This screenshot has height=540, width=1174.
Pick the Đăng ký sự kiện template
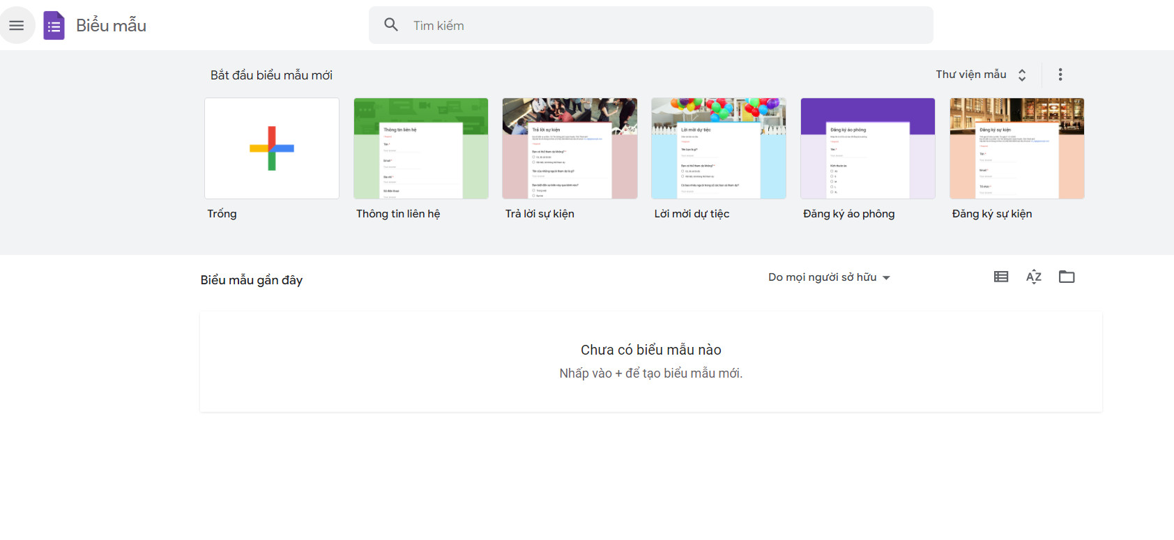[1016, 148]
